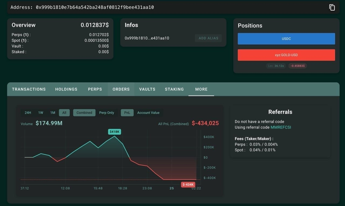The width and height of the screenshot is (345, 206).
Task: Switch to the Vaults tab
Action: 147,89
